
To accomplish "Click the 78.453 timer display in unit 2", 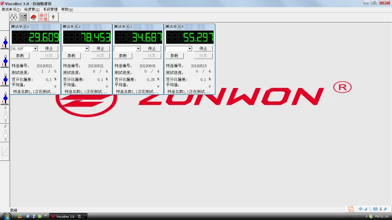I will 87,37.
